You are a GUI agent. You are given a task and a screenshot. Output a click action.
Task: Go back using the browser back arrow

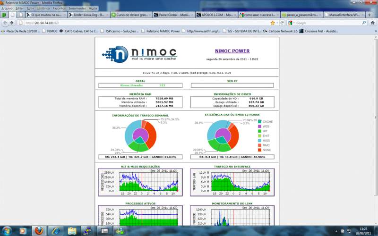5,23
